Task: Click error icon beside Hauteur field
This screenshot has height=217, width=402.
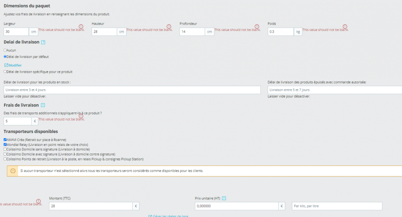Action: (169, 27)
